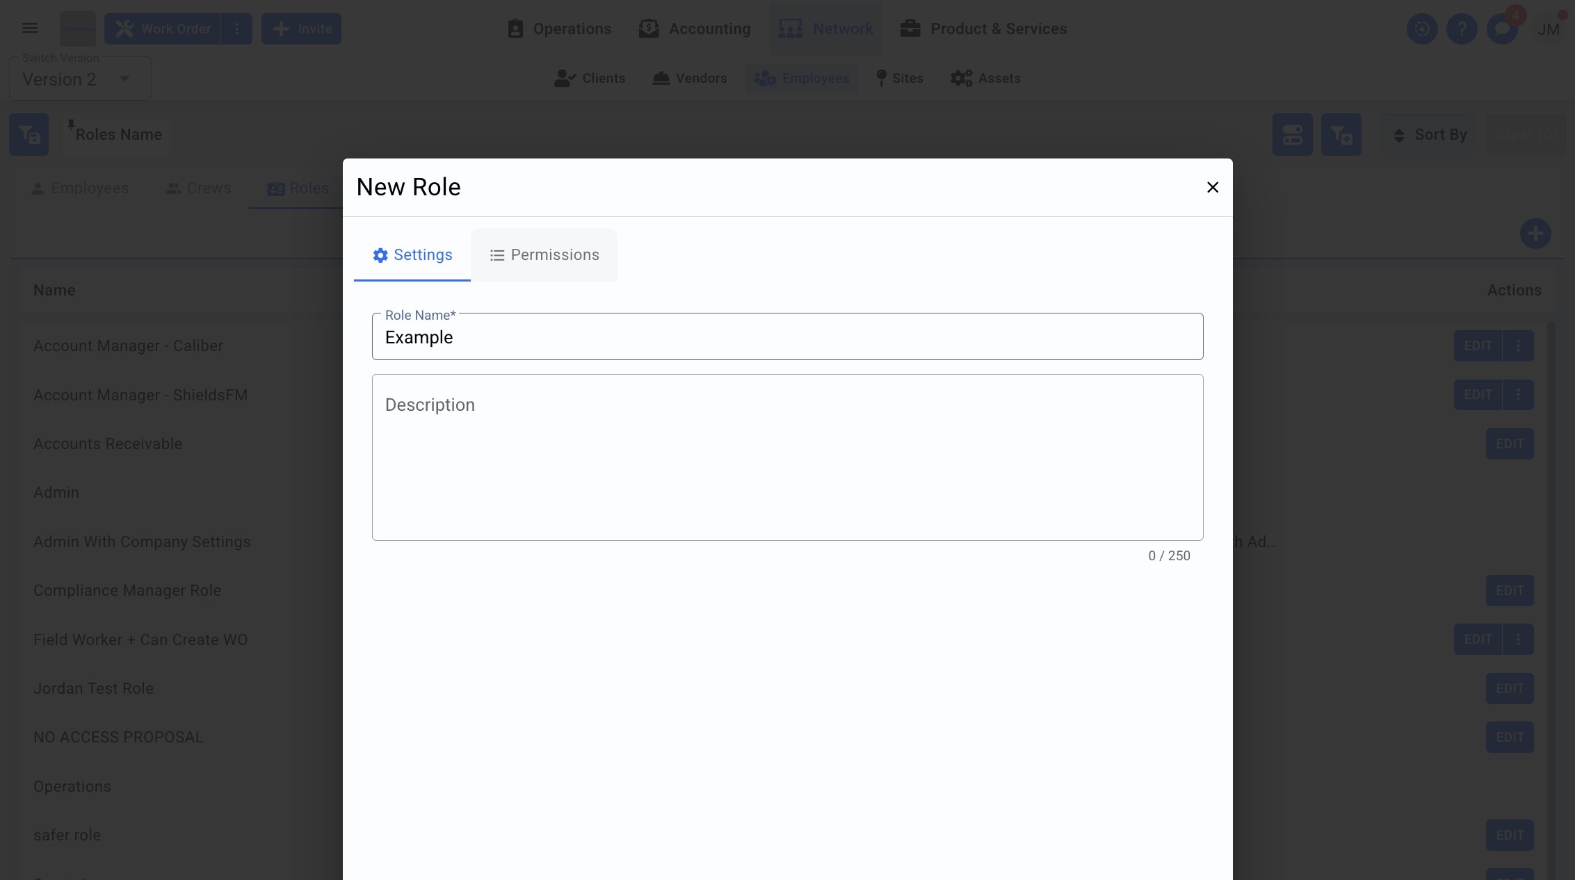Click the blue plus add role icon

pos(1535,234)
